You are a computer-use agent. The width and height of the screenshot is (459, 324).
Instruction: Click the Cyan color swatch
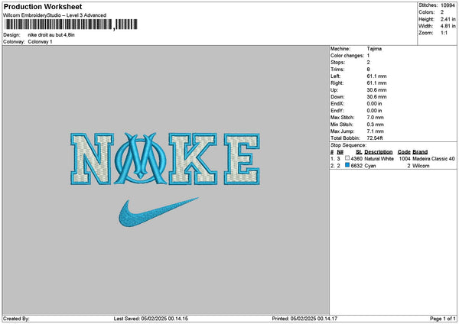[347, 165]
